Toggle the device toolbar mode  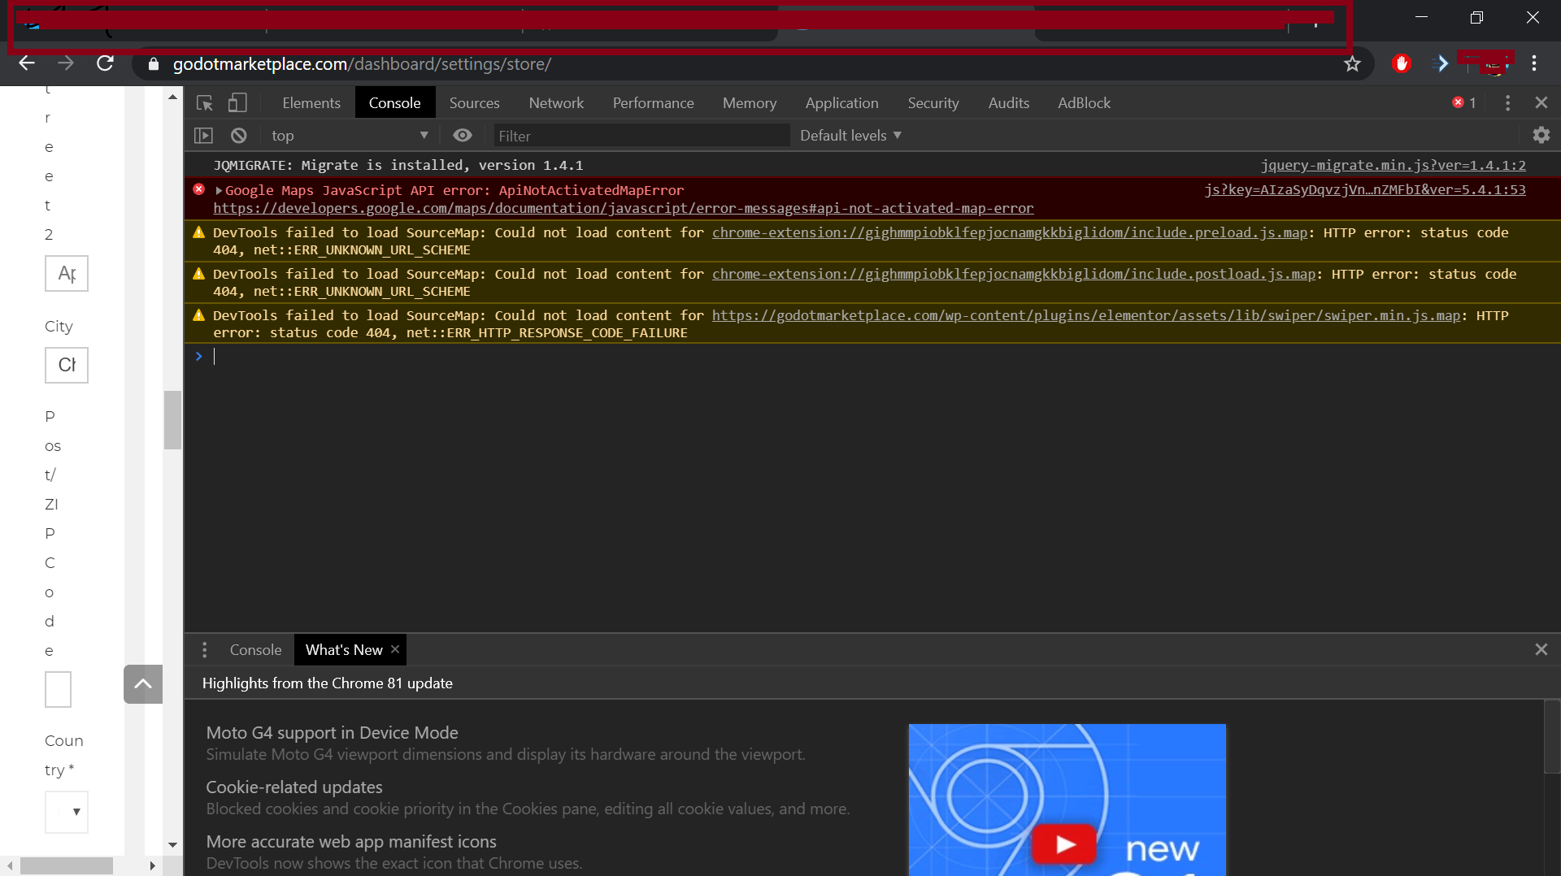236,103
